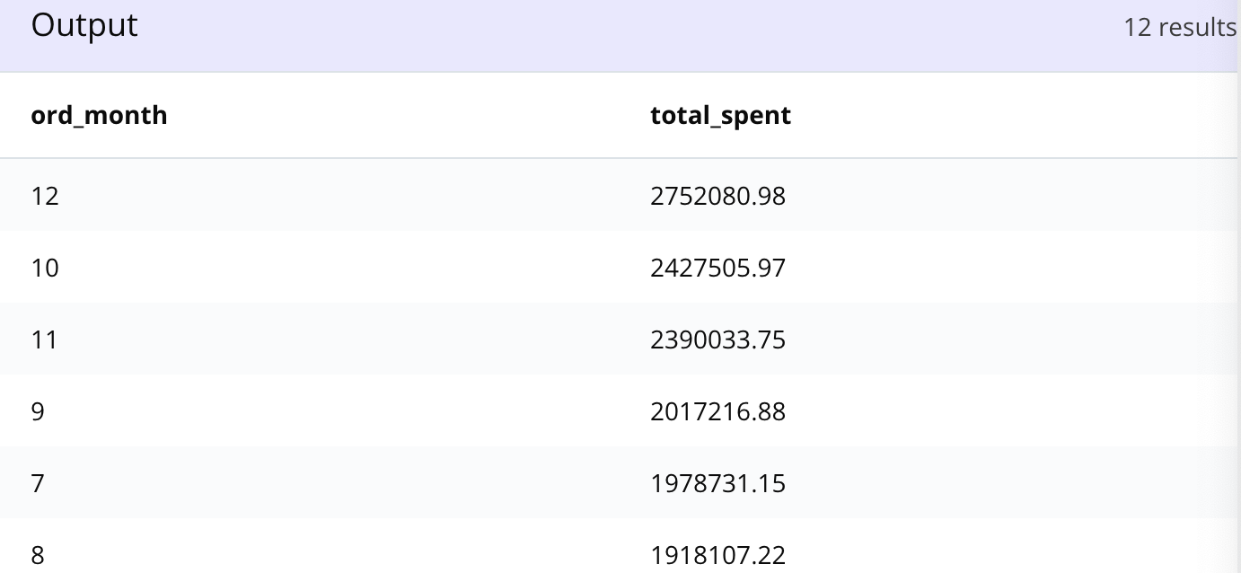
Task: Click the total_spent column header
Action: tap(720, 116)
